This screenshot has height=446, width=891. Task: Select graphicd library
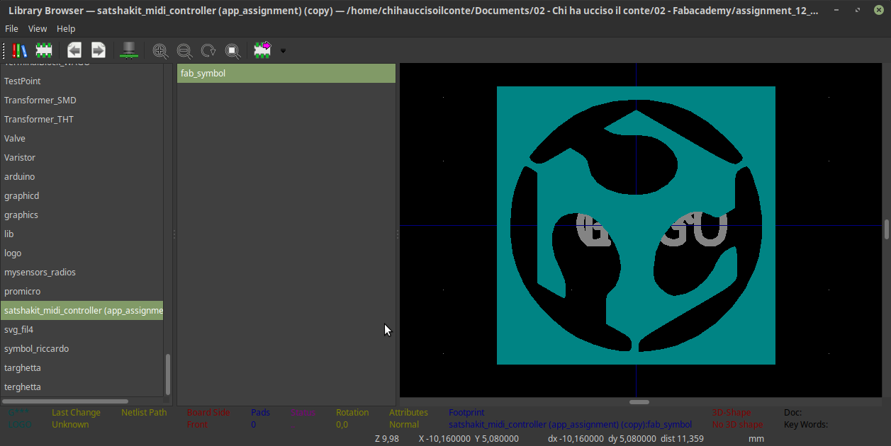click(82, 196)
